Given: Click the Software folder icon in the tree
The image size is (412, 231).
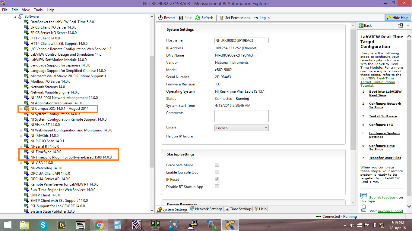Looking at the screenshot, I should click(x=21, y=17).
